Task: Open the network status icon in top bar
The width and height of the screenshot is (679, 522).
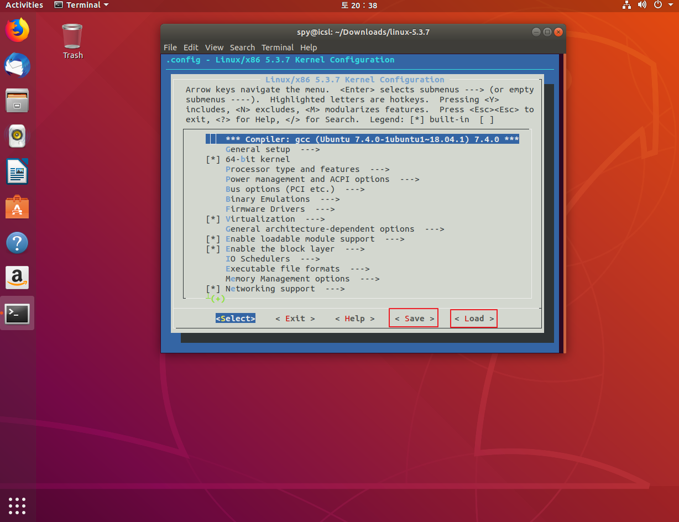Action: point(626,5)
